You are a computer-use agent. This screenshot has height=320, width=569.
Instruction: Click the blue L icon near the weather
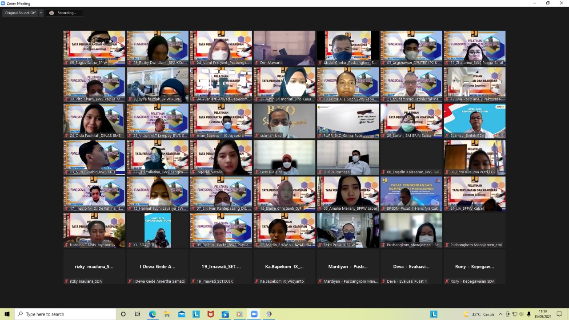(x=434, y=314)
